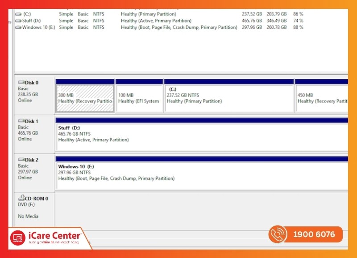Select the (C:) 237.52 GB NTFS partition block
Viewport: 357px width, 258px height.
(228, 98)
